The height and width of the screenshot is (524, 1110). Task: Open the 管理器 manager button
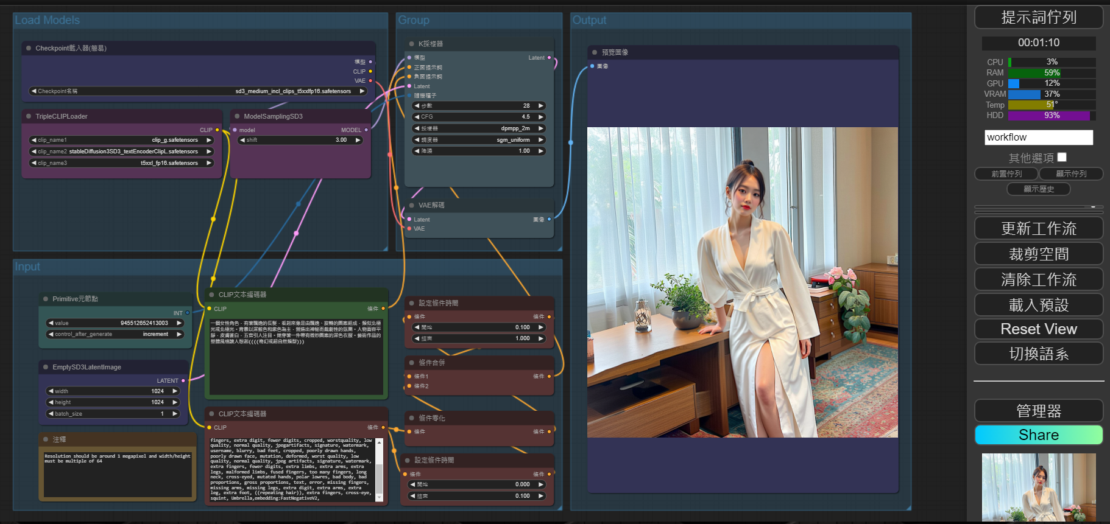1039,411
